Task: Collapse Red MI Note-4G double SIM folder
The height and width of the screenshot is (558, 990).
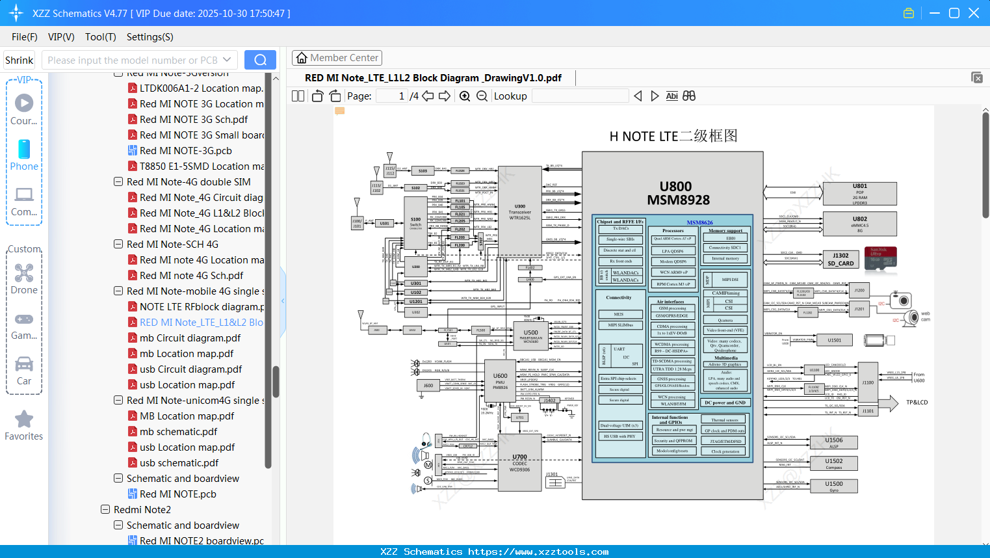Action: pos(118,182)
